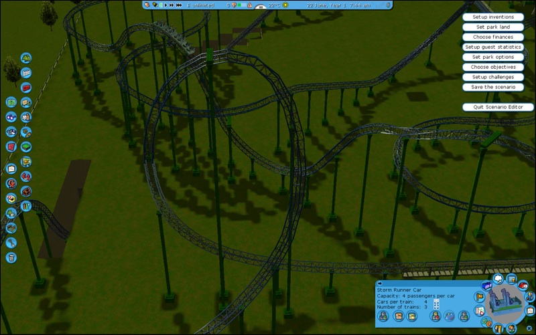Open the gears operating mode tab
The width and height of the screenshot is (536, 335).
(x=486, y=322)
